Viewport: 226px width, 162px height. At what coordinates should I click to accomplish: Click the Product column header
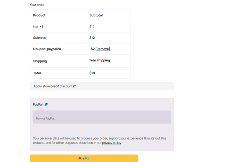pyautogui.click(x=39, y=15)
